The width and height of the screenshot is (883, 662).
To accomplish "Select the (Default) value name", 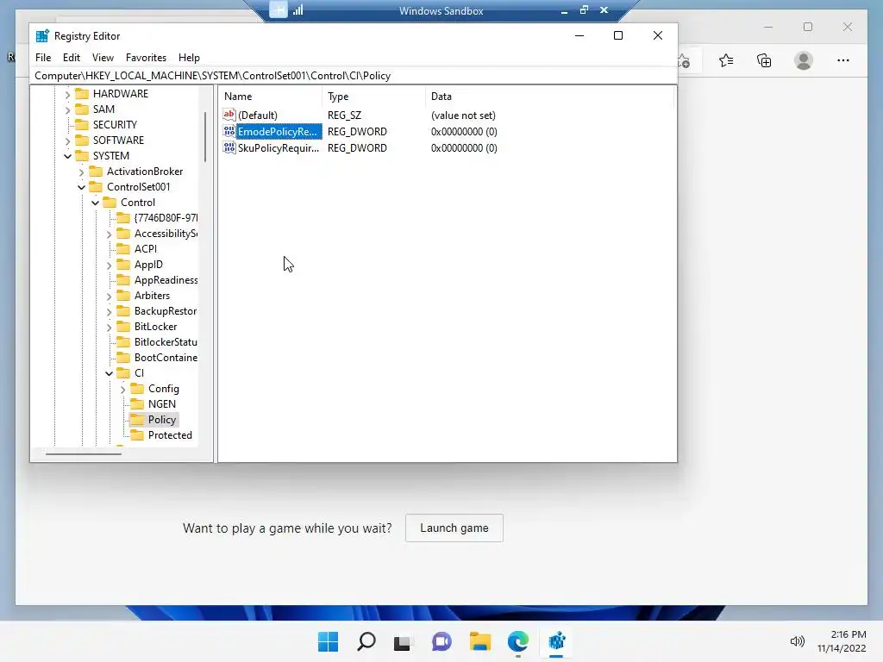I will (257, 116).
